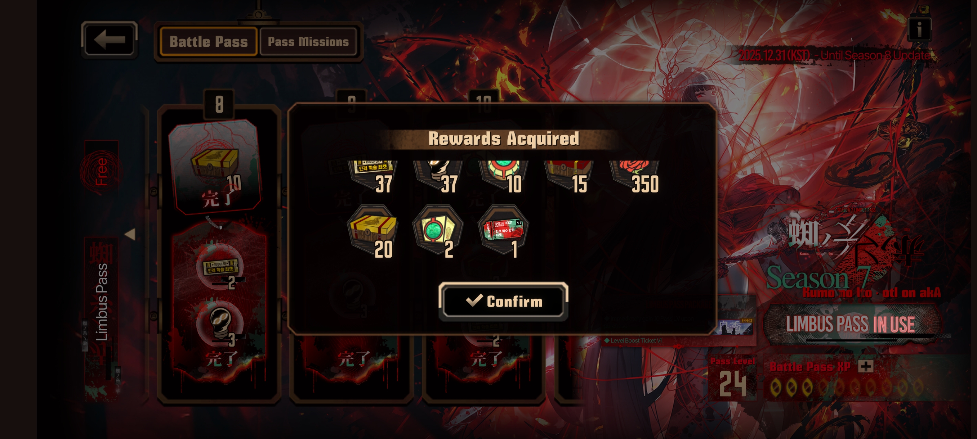Viewport: 977px width, 439px height.
Task: Select the green medallion reward showing 10
Action: tap(503, 177)
